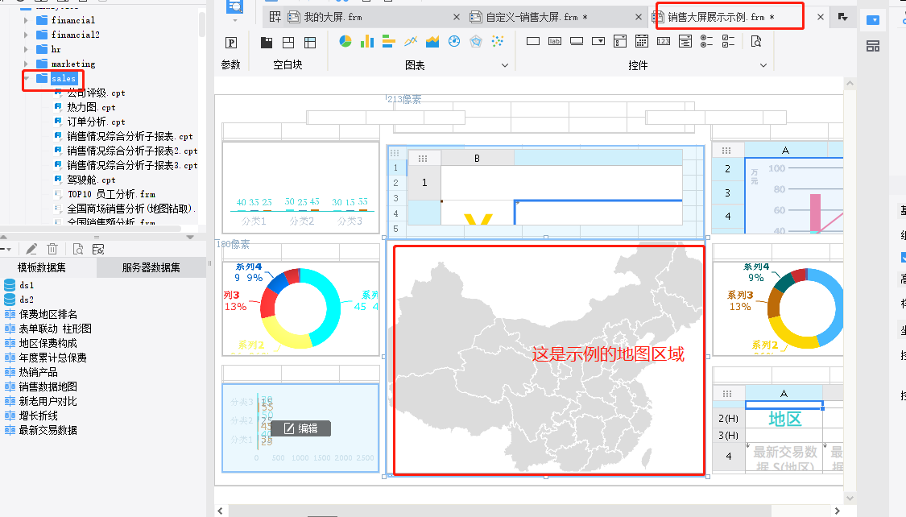Add a label widget
Screen dimensions: 906x517
[x=555, y=41]
